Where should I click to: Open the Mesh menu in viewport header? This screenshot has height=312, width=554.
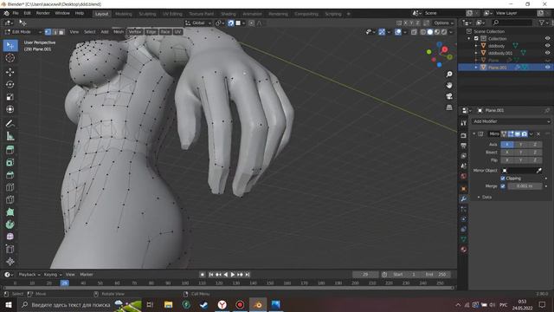[119, 32]
